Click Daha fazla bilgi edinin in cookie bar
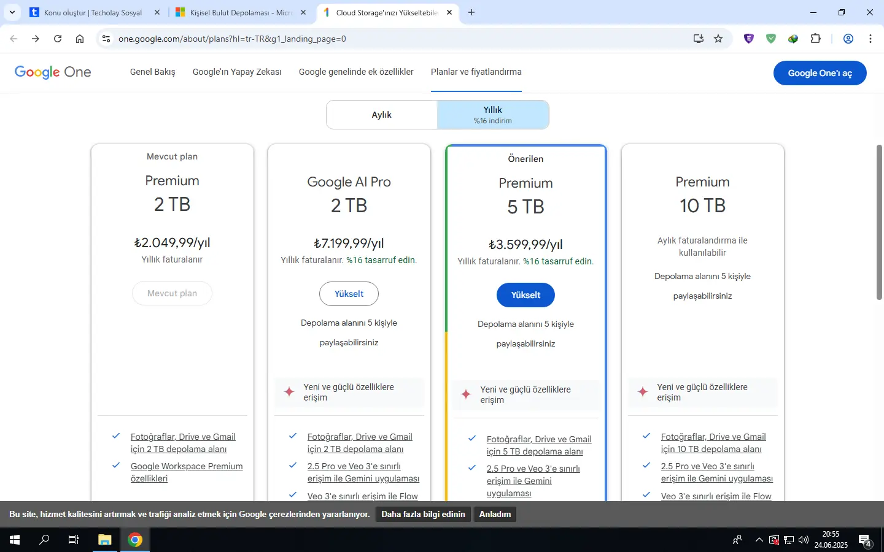This screenshot has width=884, height=552. coord(423,514)
